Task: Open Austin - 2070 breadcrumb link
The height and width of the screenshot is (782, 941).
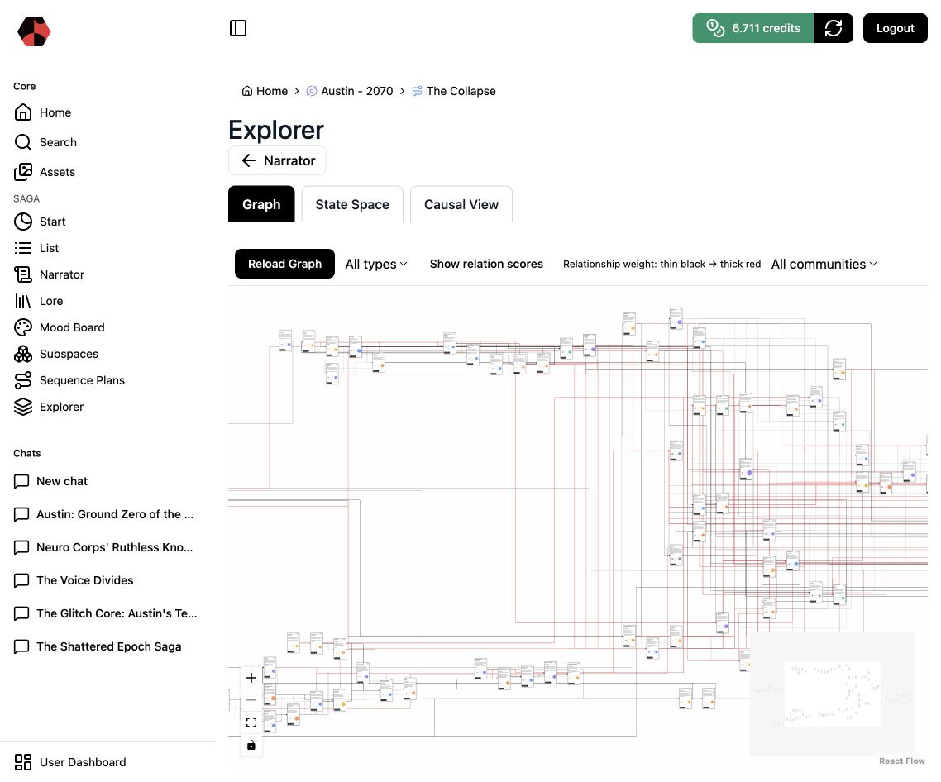Action: click(x=357, y=91)
